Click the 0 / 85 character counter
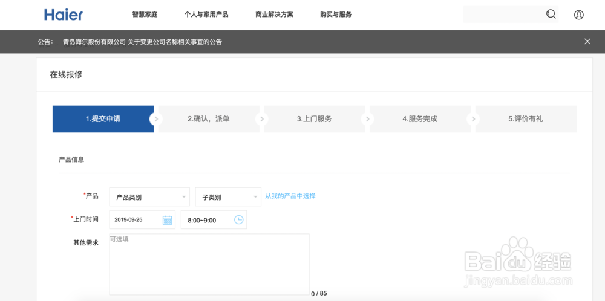This screenshot has height=301, width=605. [319, 294]
